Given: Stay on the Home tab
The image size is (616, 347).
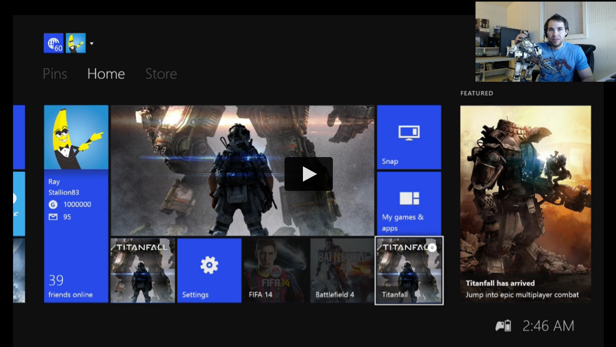Looking at the screenshot, I should [x=105, y=73].
